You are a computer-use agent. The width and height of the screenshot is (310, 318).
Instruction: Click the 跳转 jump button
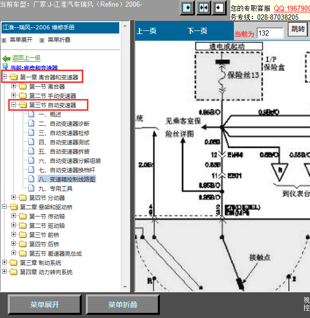tap(298, 29)
